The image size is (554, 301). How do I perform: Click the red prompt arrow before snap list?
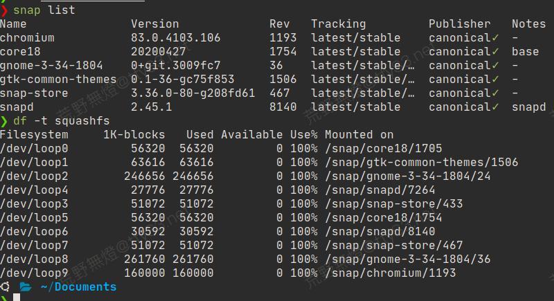coord(3,10)
